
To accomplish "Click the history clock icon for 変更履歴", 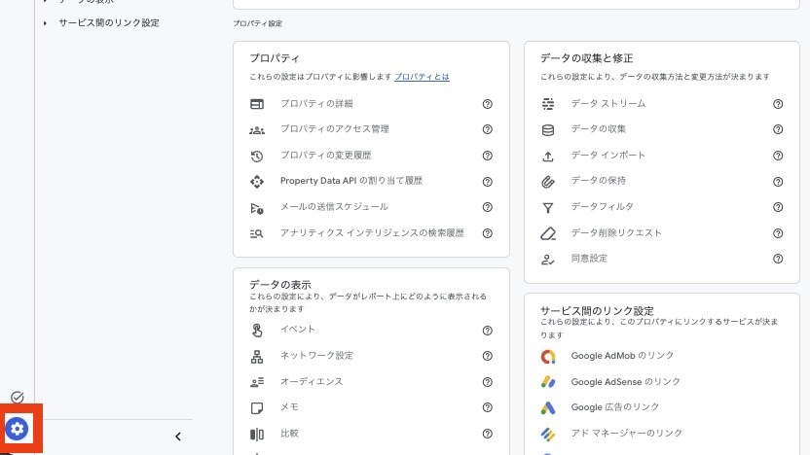I will coord(257,156).
